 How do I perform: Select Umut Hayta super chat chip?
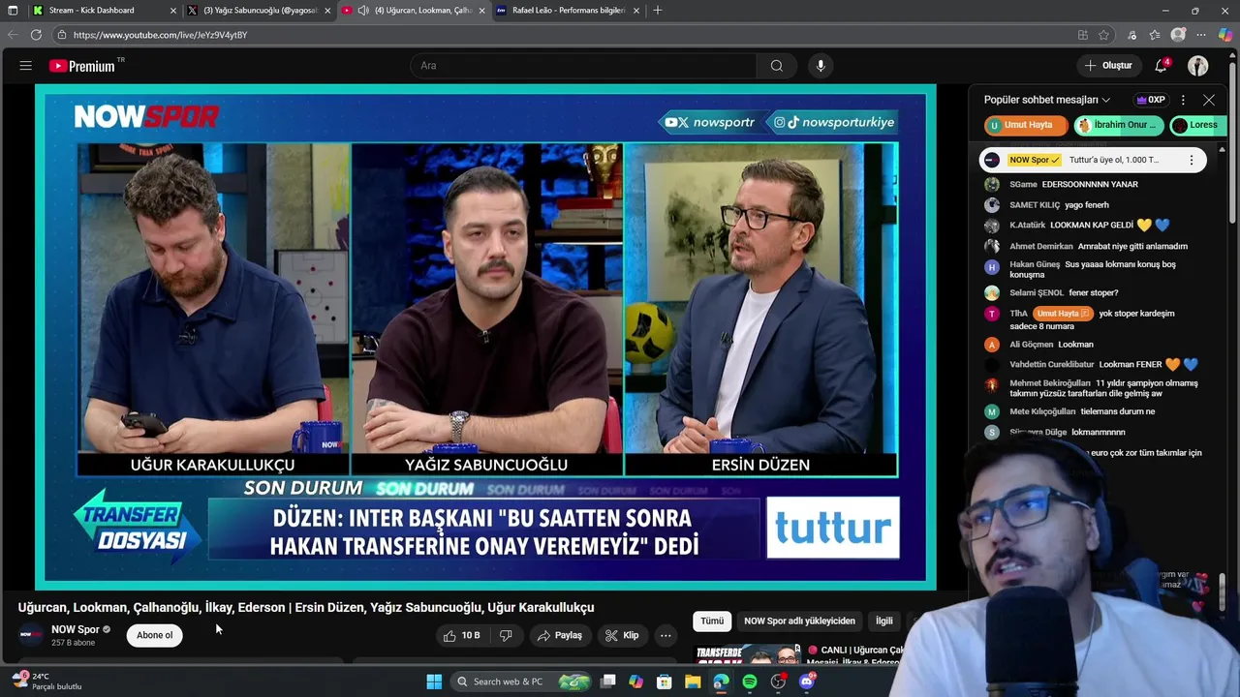tap(1025, 125)
